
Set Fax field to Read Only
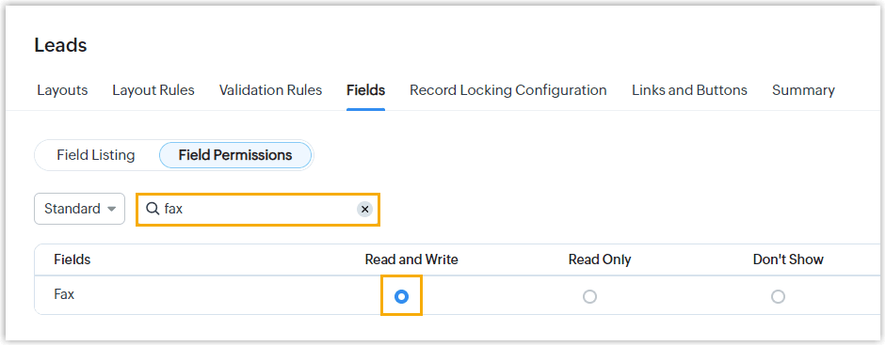589,296
